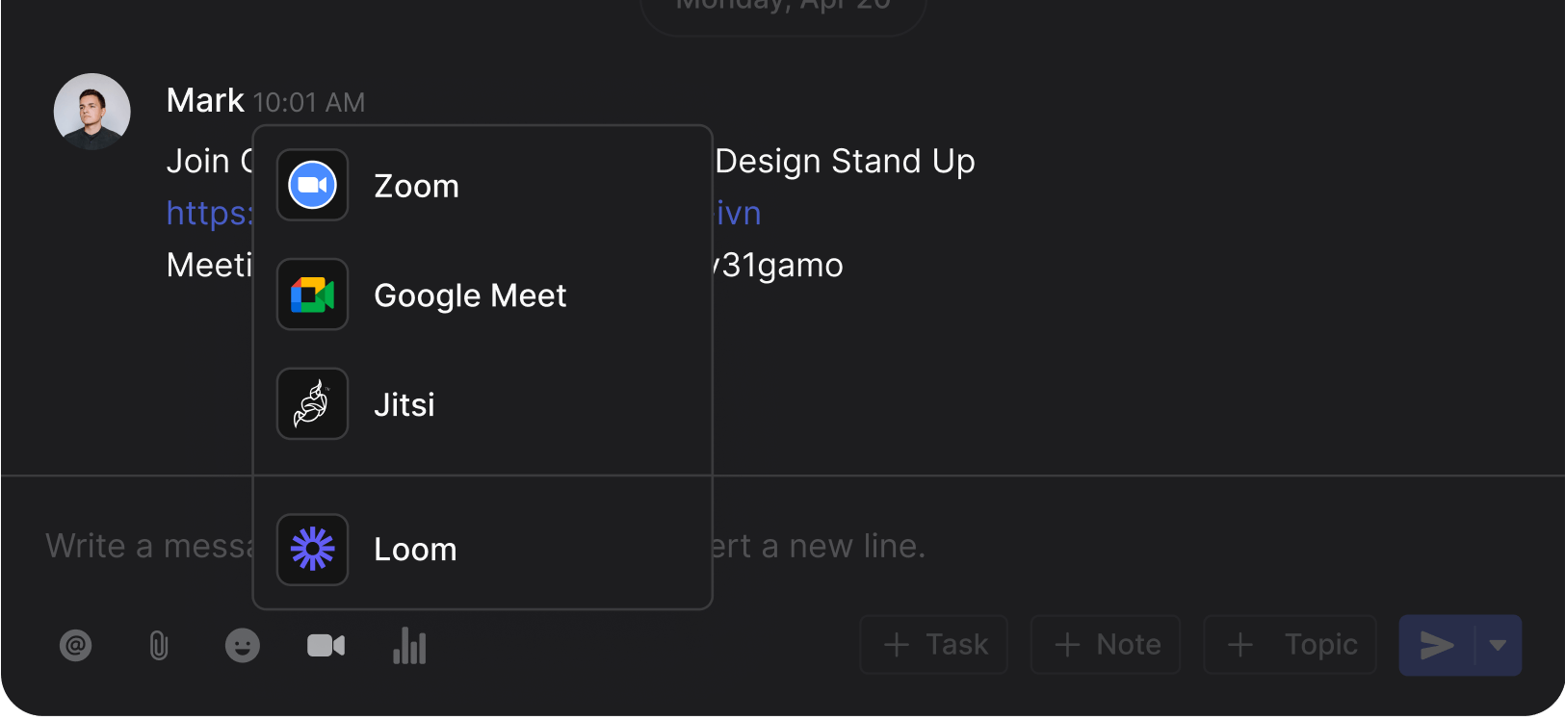Click the Google Meet icon

[312, 295]
